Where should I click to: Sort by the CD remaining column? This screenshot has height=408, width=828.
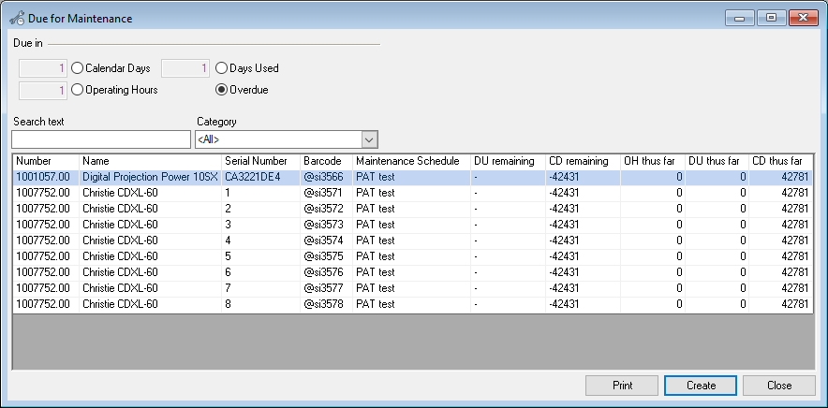point(582,161)
